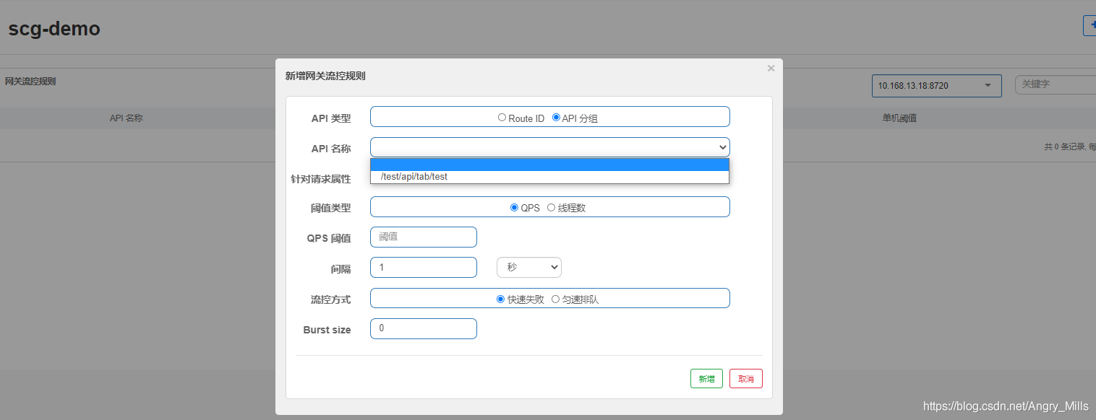Select the 快速失败 control mode radio
Screen dimensions: 1096x420
(x=500, y=299)
